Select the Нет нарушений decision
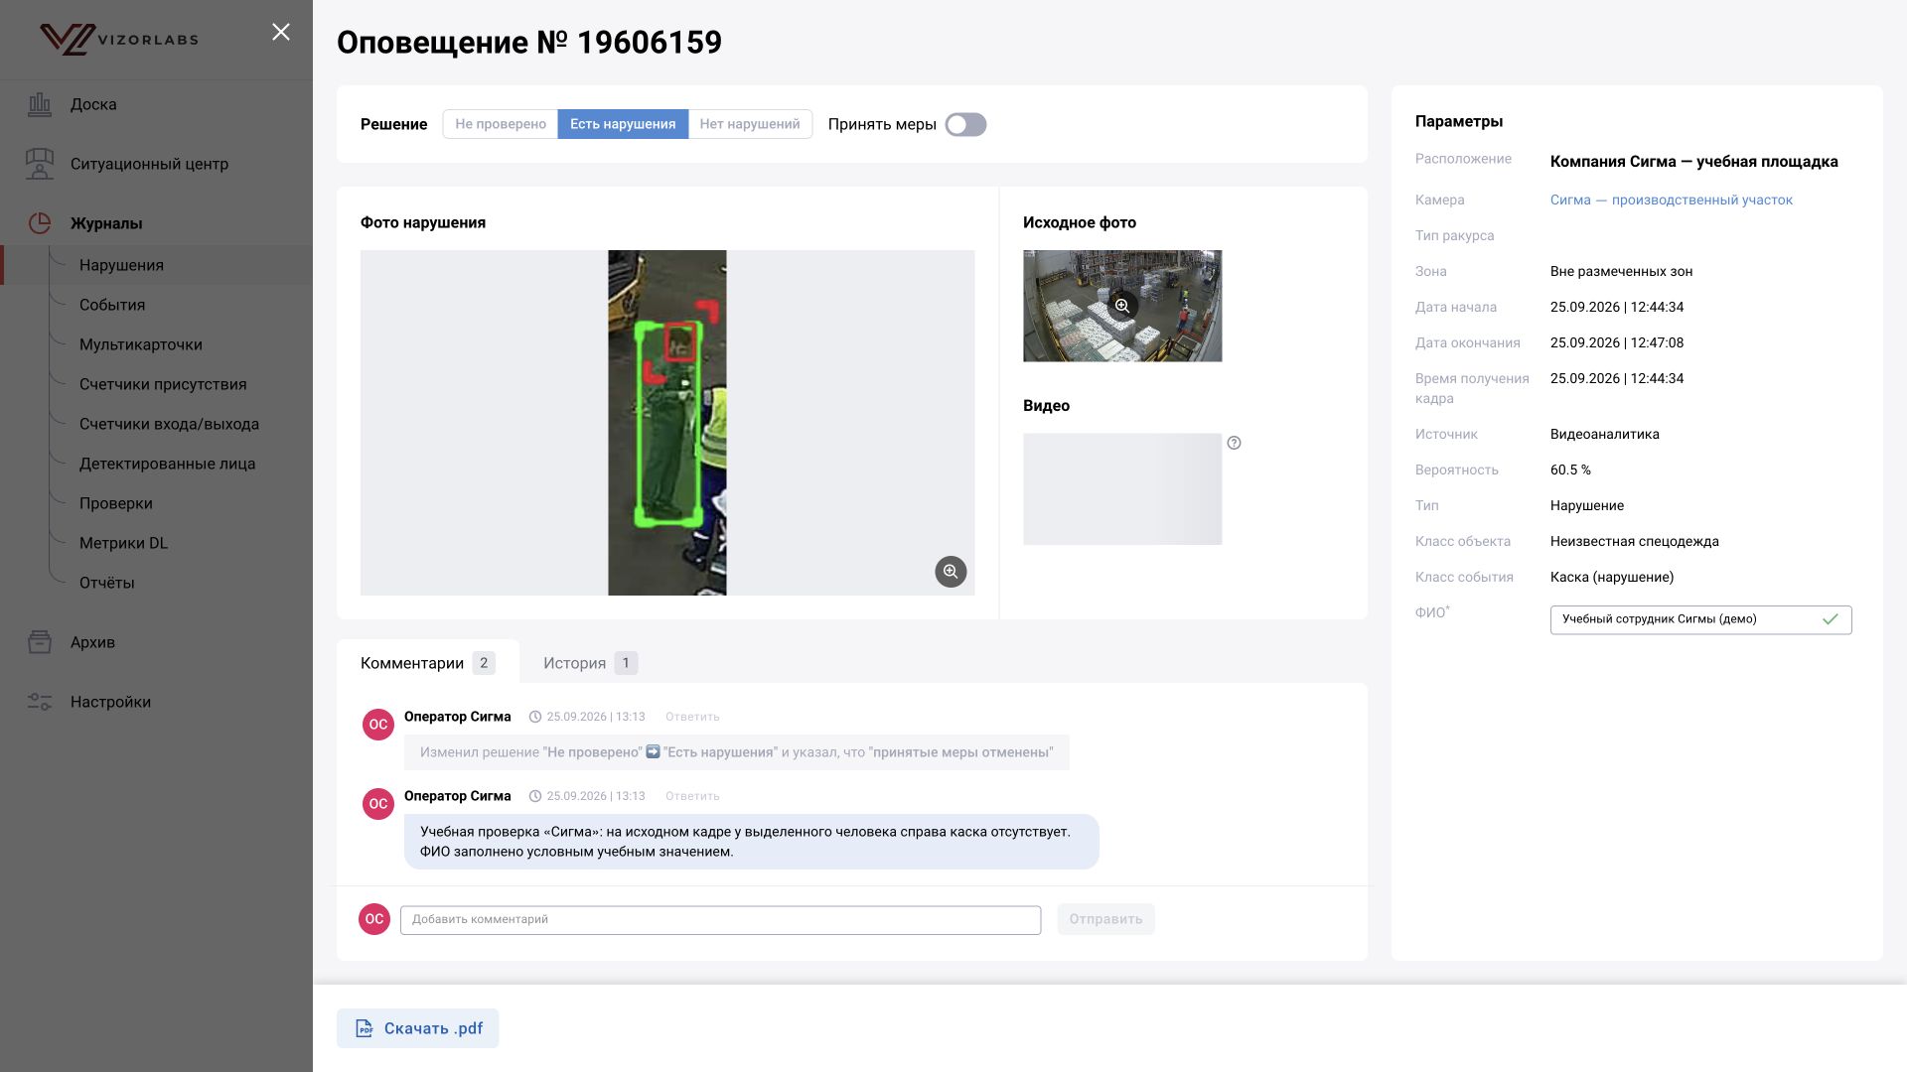1907x1072 pixels. point(750,124)
